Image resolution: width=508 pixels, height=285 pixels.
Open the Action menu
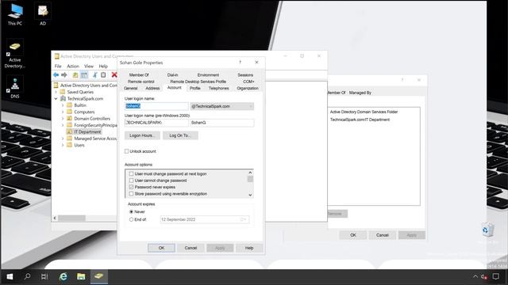click(73, 66)
